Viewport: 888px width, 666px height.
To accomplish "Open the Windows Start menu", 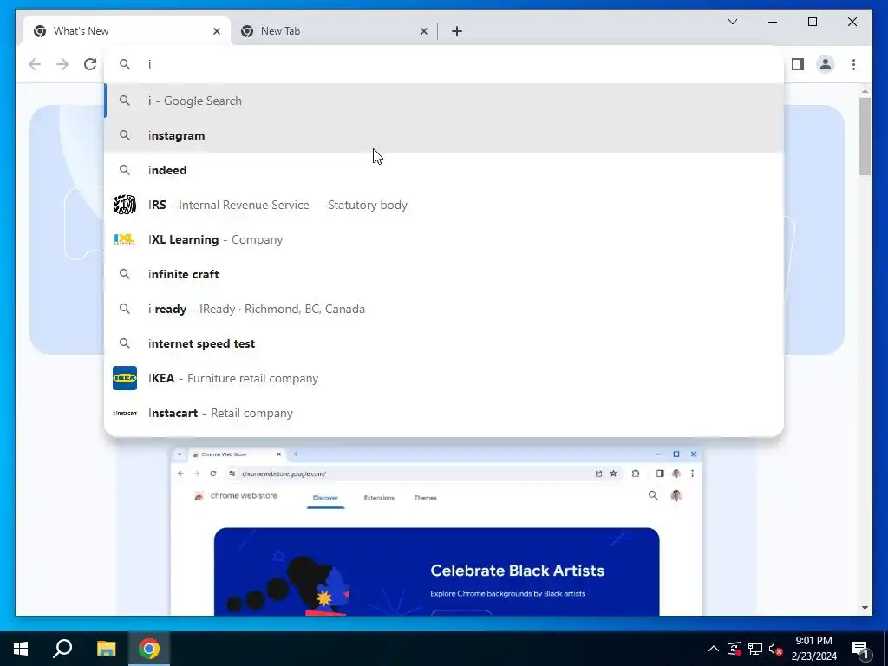I will coord(21,649).
